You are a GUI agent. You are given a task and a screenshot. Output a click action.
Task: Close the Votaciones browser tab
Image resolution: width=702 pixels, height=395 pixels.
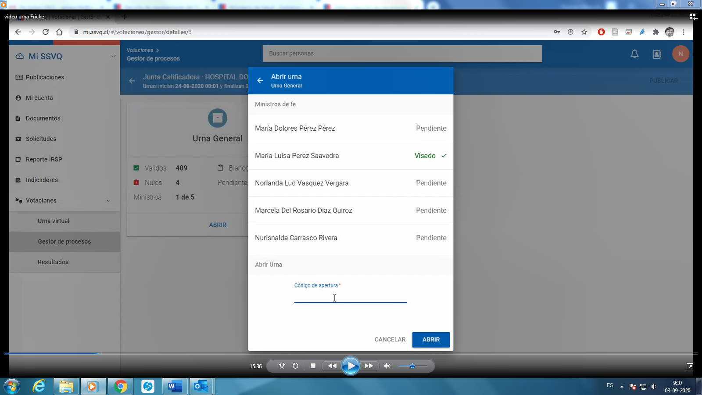coord(108,17)
